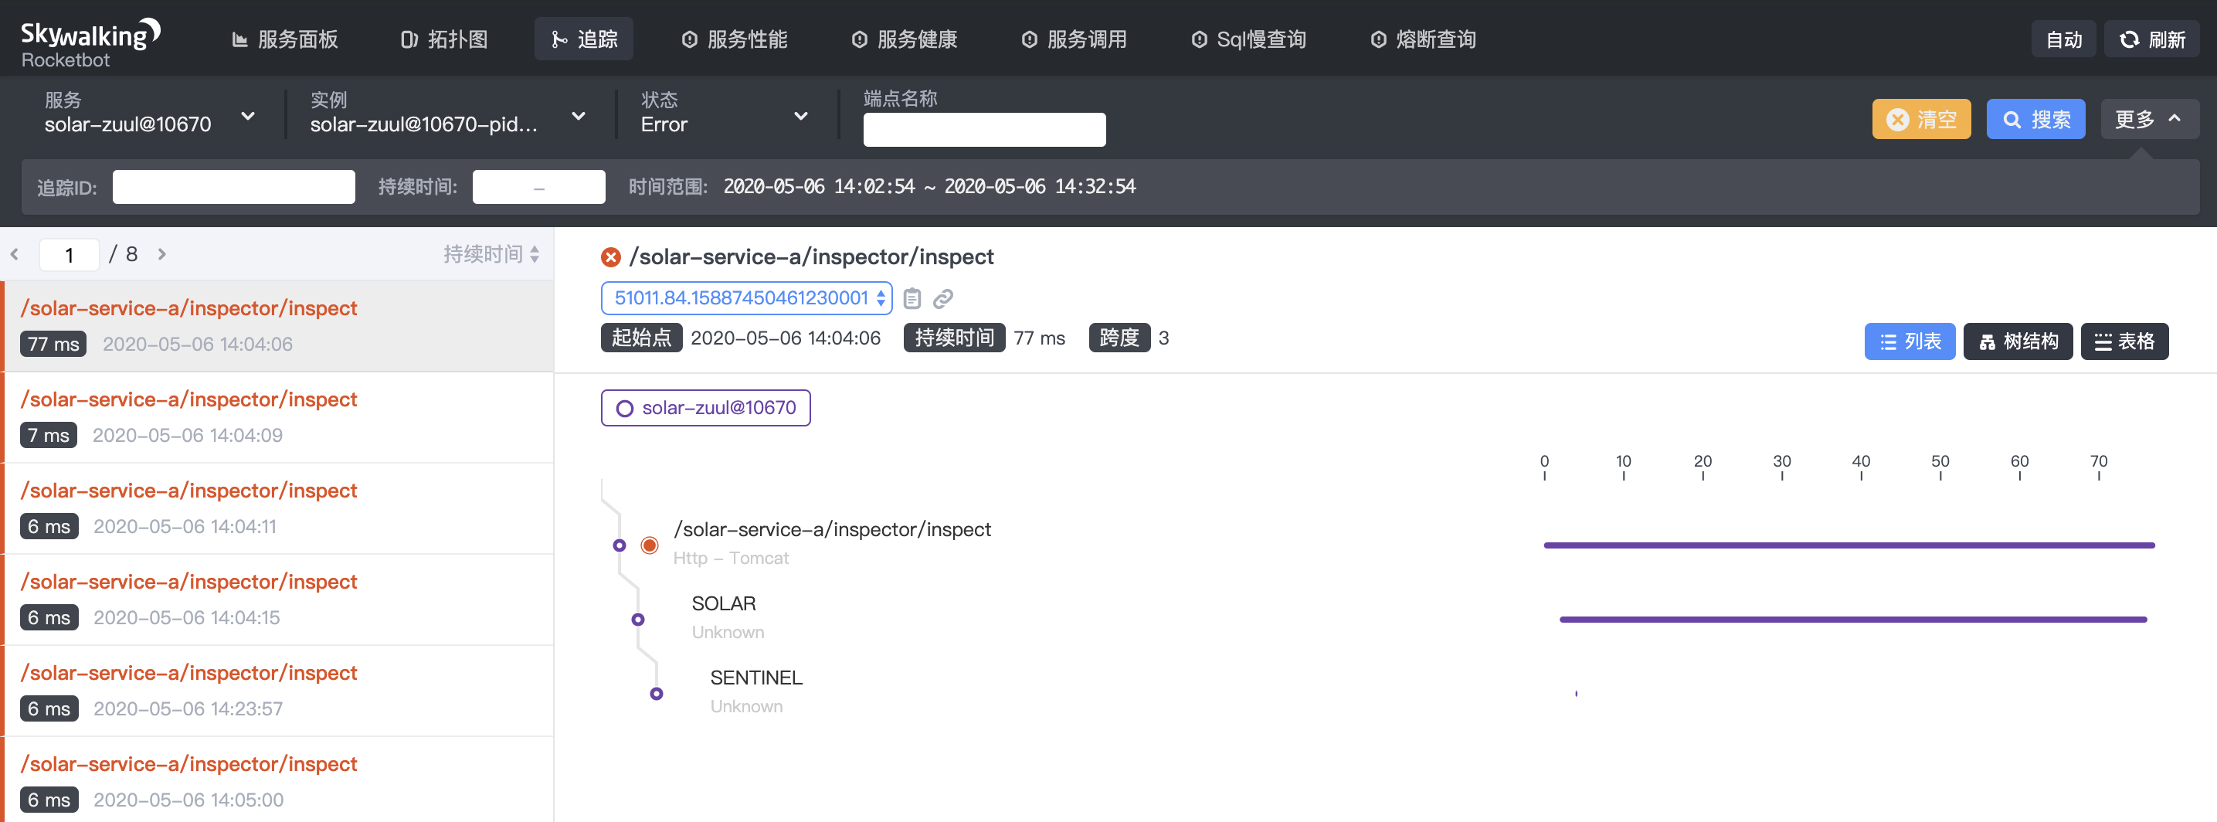Copy the trace ID using the clipboard icon
Screen dimensions: 2217x822
pos(912,299)
